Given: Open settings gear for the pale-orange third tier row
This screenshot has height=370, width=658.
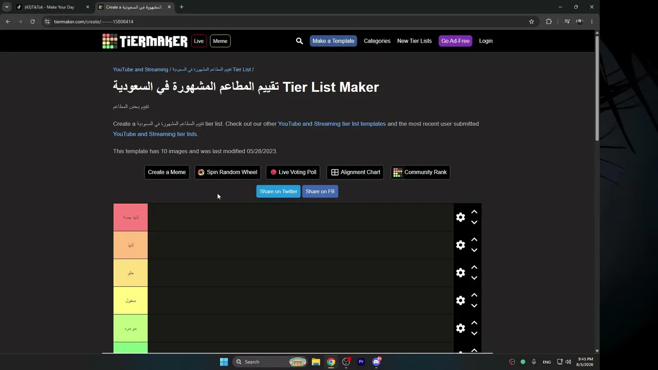Looking at the screenshot, I should click(461, 273).
